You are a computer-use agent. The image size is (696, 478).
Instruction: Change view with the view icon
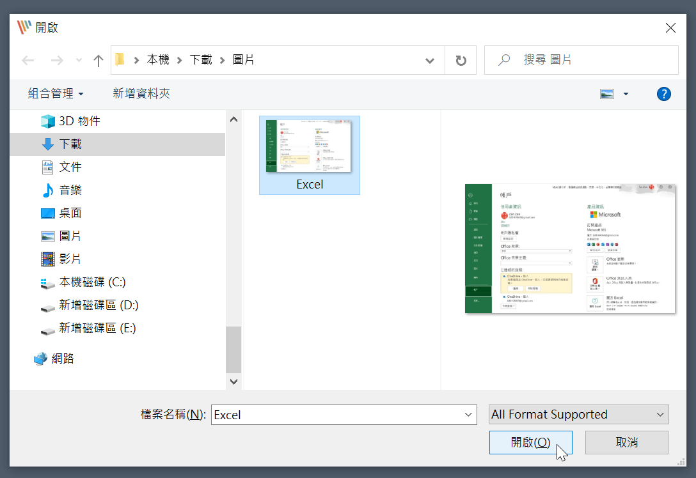[607, 94]
